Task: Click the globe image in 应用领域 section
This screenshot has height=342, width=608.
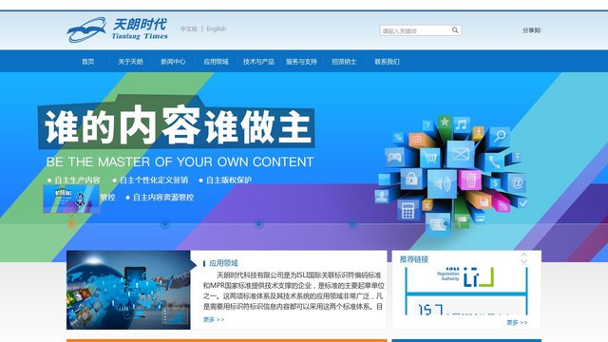Action: tap(128, 290)
